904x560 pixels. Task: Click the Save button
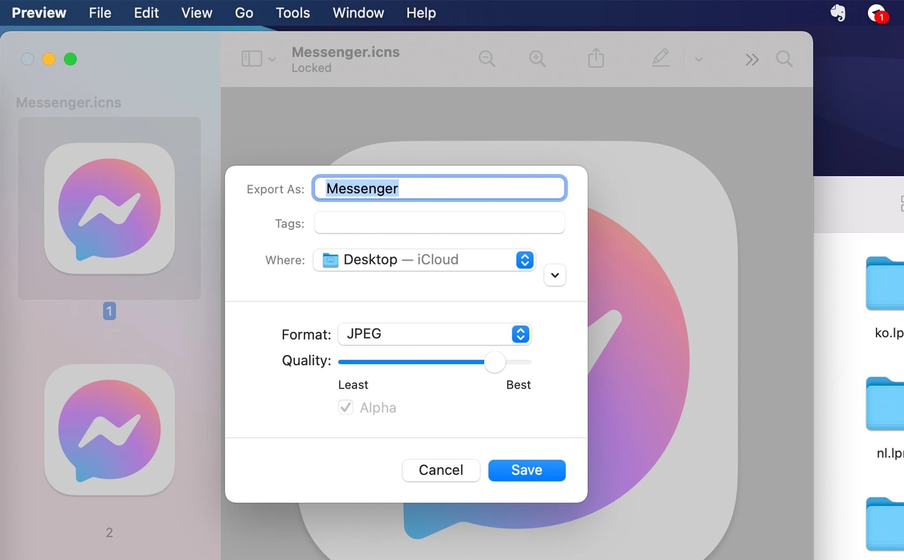point(527,470)
